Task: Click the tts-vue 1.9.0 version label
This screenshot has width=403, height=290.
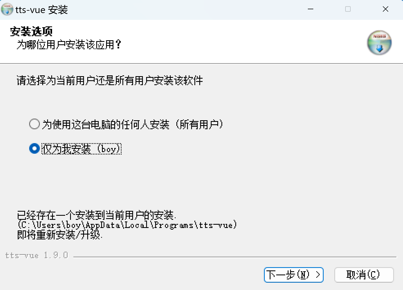Action: [37, 255]
